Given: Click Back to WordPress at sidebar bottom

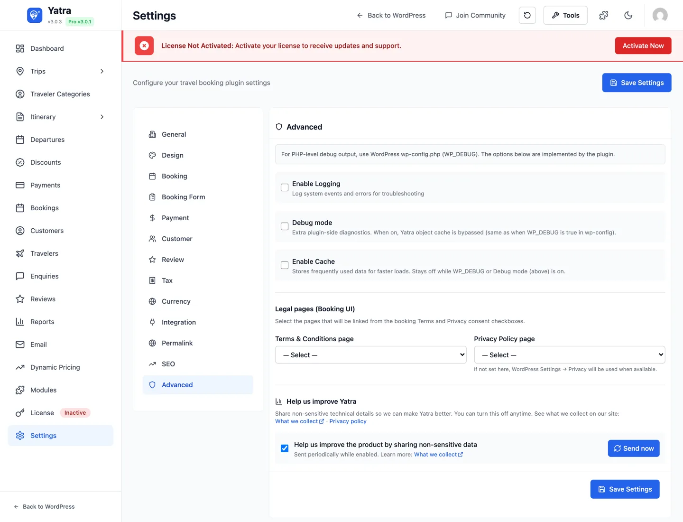Looking at the screenshot, I should 44,507.
